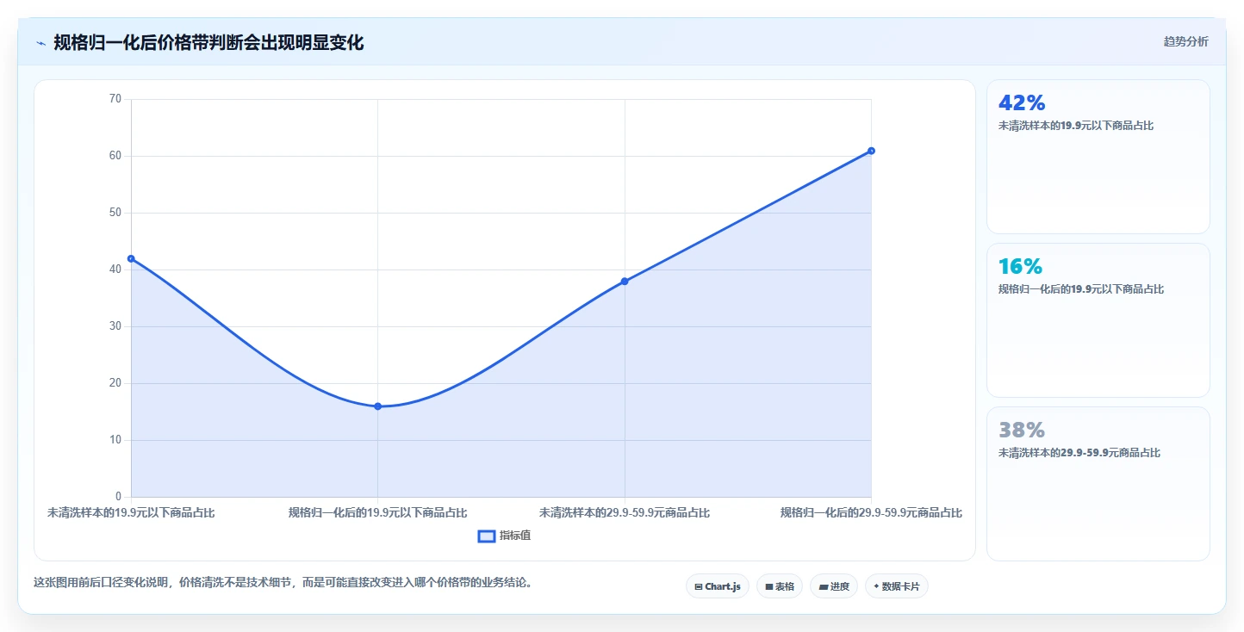Click the highest data point at value 61

tap(871, 151)
